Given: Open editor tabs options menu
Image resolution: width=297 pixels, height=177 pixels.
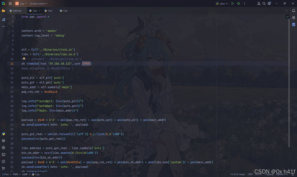Looking at the screenshot, I should pos(287,11).
